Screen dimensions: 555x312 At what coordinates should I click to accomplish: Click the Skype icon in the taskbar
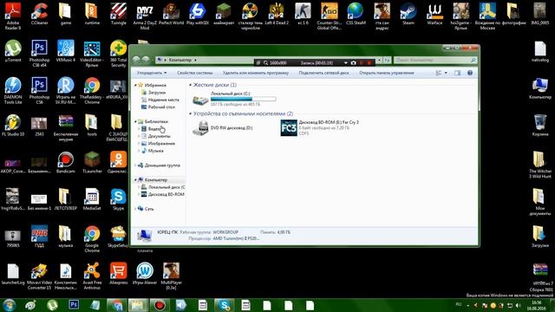(x=224, y=305)
